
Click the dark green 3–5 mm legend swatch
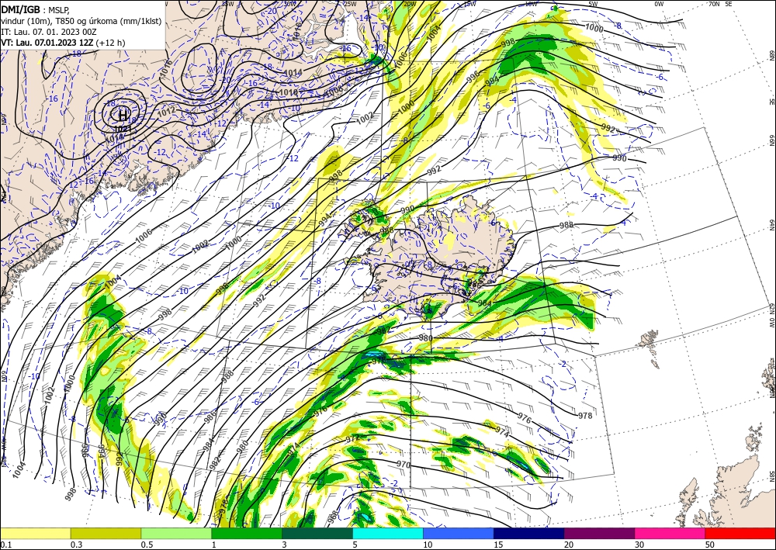[x=317, y=533]
